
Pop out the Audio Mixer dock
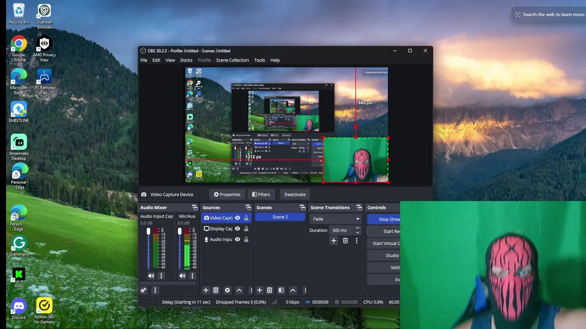click(x=195, y=207)
